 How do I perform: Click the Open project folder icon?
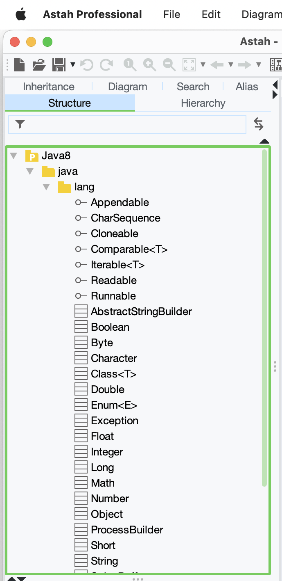click(x=39, y=64)
